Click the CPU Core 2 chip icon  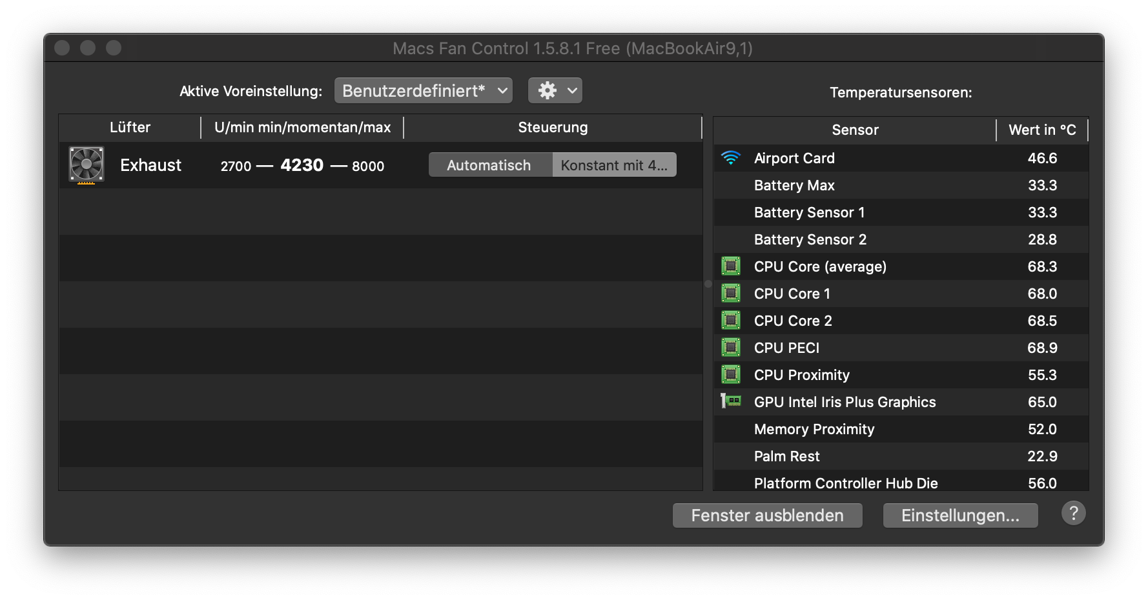pyautogui.click(x=731, y=321)
